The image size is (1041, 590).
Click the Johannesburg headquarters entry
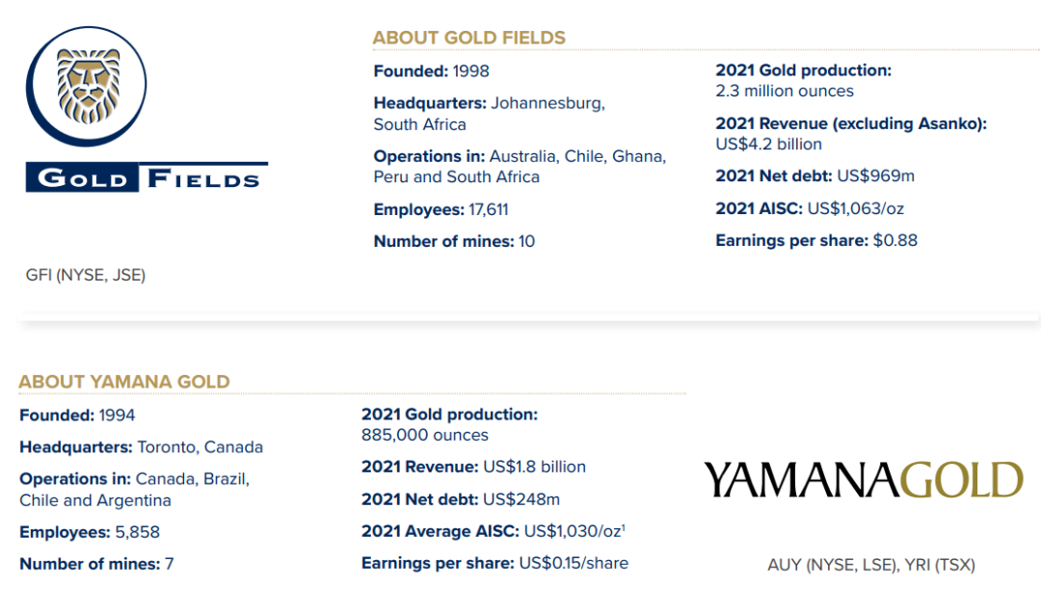490,114
